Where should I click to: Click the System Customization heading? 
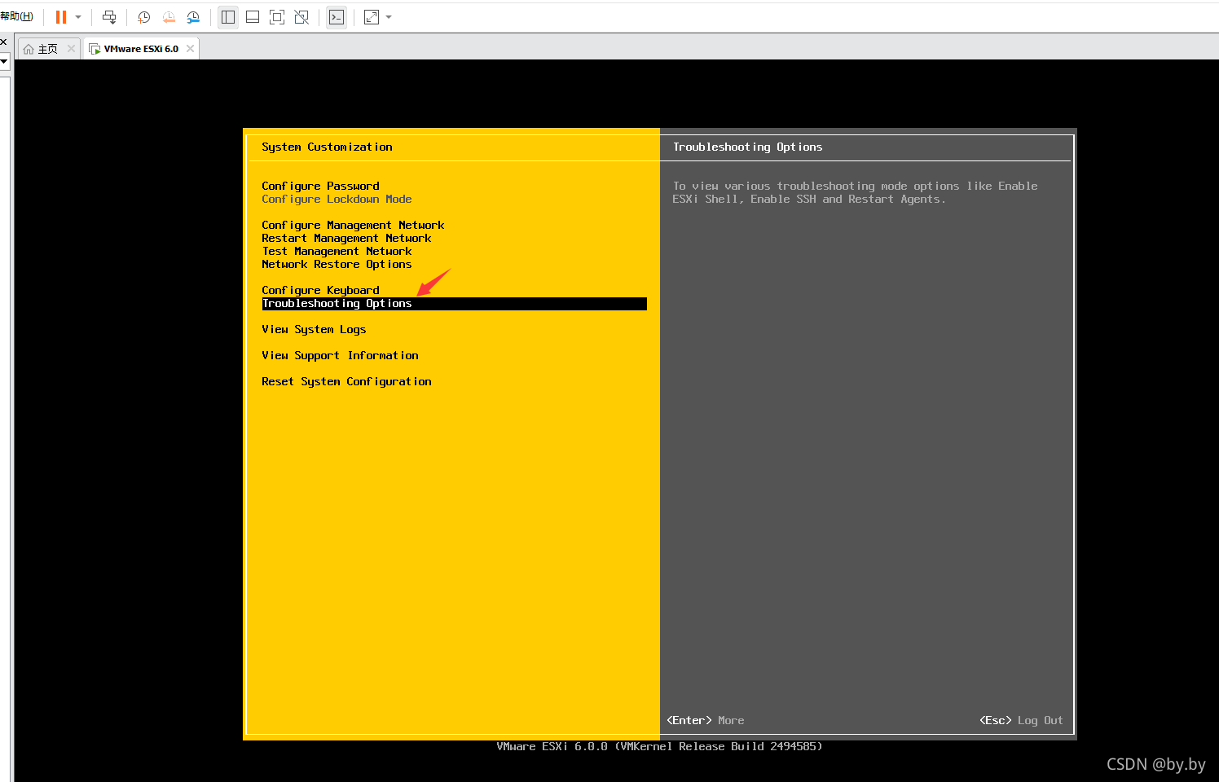click(x=327, y=147)
